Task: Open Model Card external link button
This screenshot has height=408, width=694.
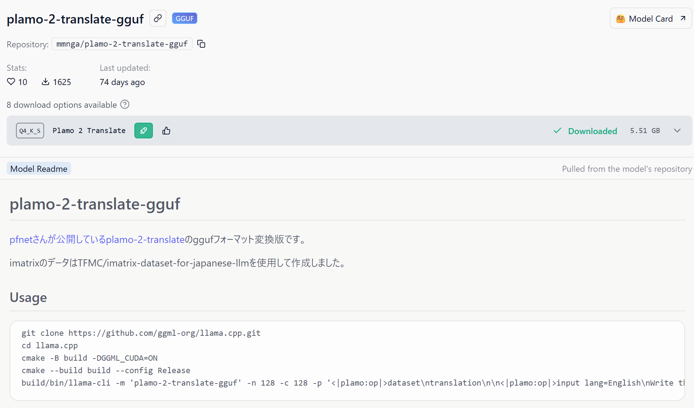Action: [650, 19]
